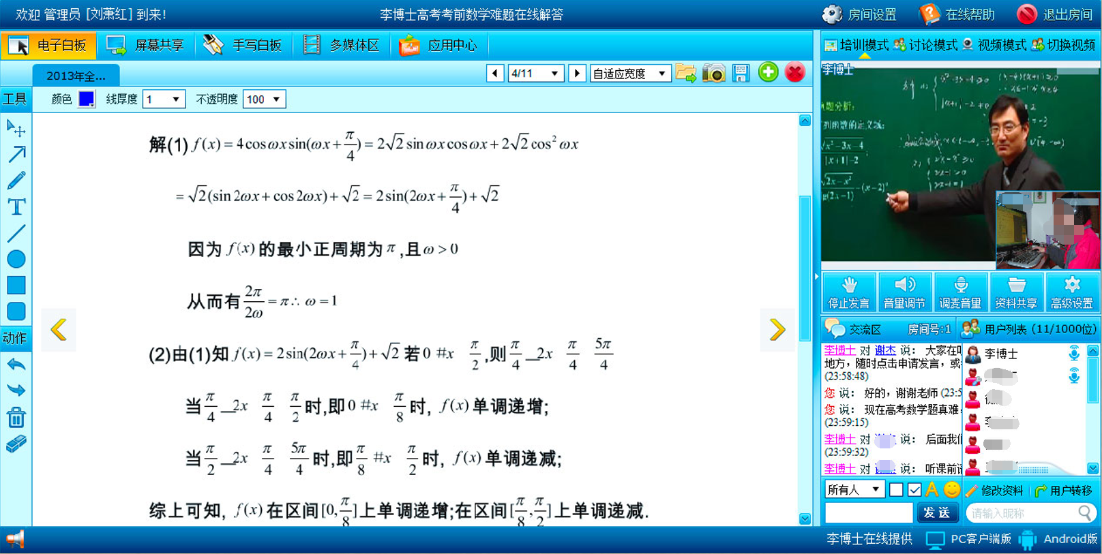
Task: Open the 多媒体区 tab
Action: [341, 45]
